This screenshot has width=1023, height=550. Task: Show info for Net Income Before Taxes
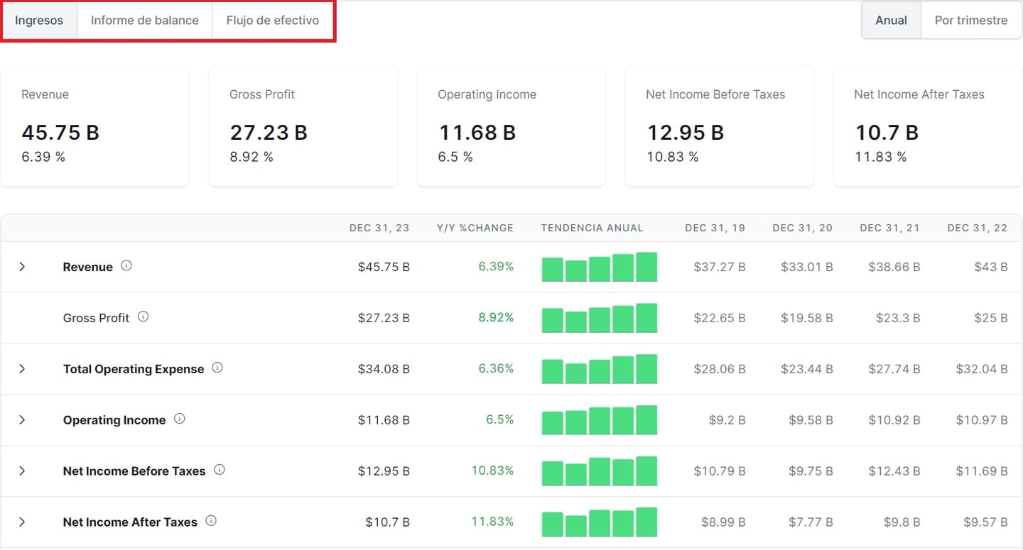pyautogui.click(x=220, y=470)
